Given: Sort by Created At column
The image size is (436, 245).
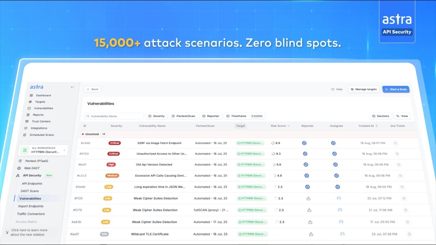Looking at the screenshot, I should (368, 126).
